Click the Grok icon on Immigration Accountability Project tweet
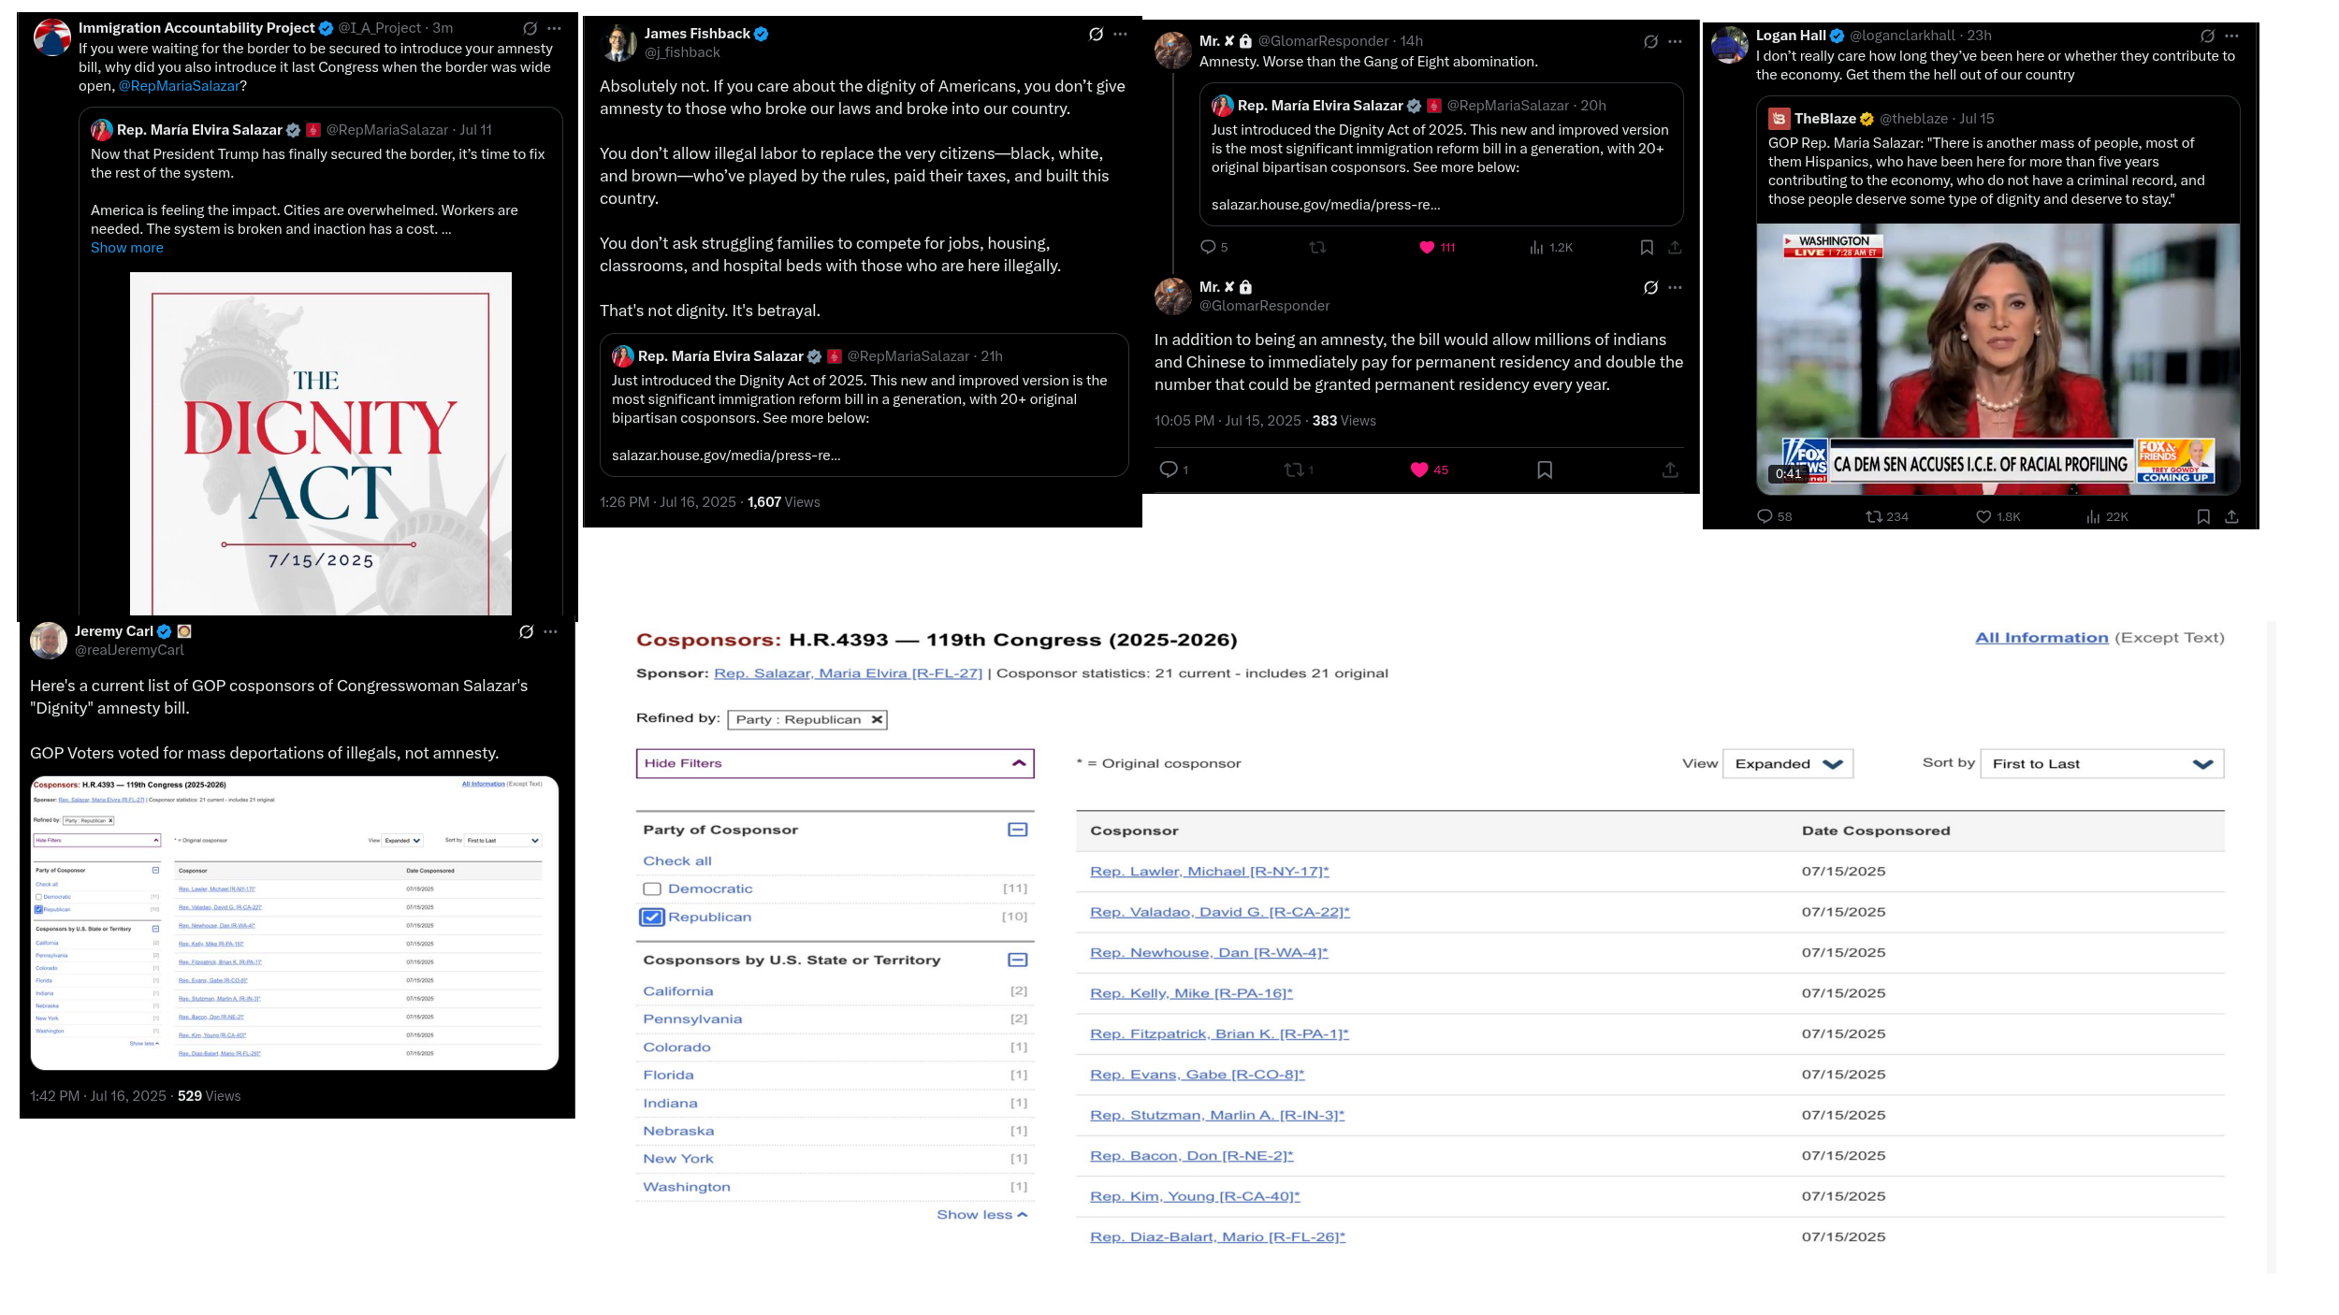Viewport: 2339px width, 1315px height. [x=530, y=29]
